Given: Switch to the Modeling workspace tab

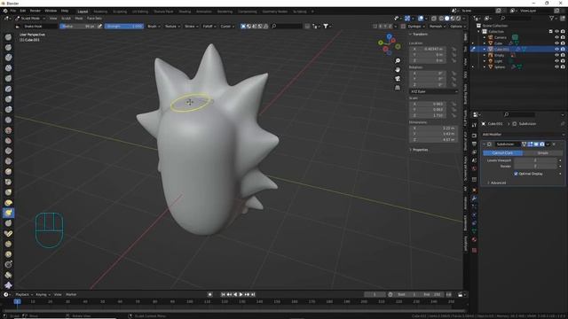Looking at the screenshot, I should pos(100,12).
